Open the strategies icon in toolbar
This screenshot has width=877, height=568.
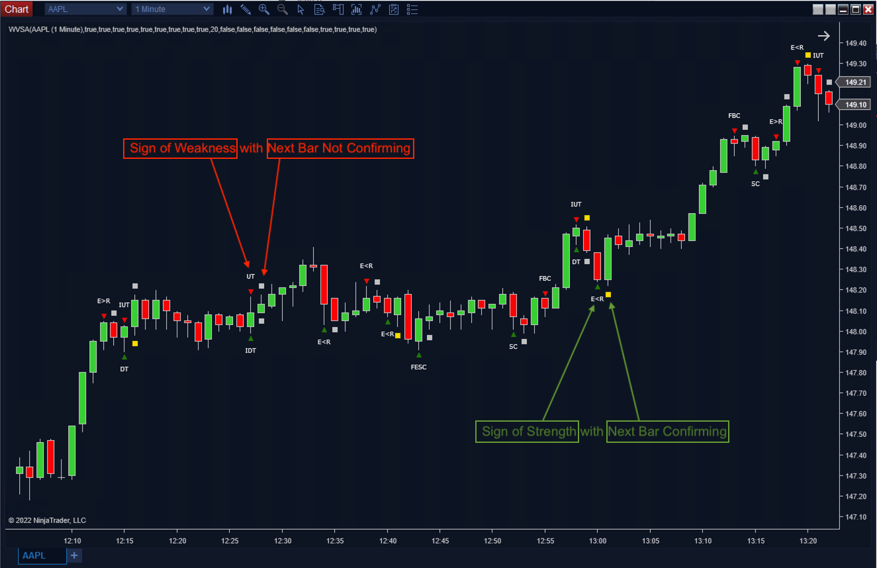click(x=375, y=9)
